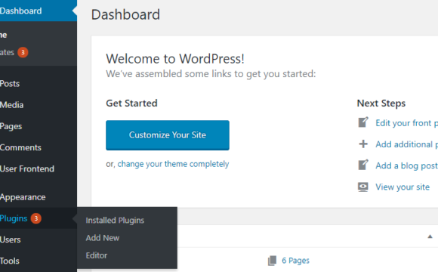Click the Updates count badge in sidebar
Screen dimensions: 438x272
(x=23, y=52)
